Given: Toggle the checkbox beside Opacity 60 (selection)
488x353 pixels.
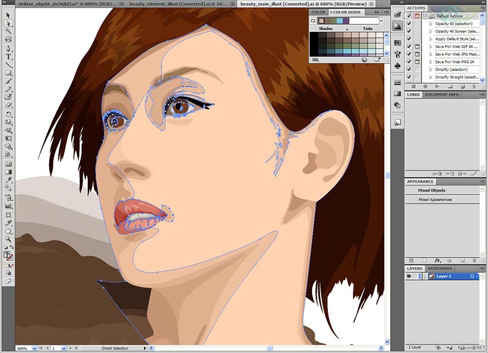Looking at the screenshot, I should [x=410, y=24].
